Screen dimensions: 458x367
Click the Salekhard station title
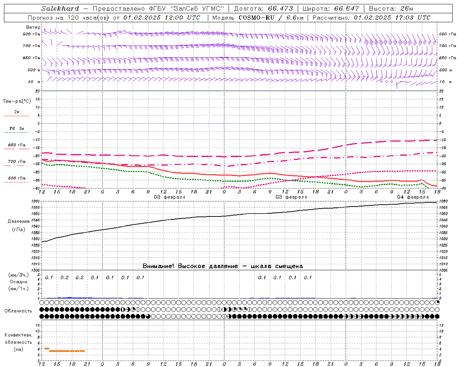[60, 9]
